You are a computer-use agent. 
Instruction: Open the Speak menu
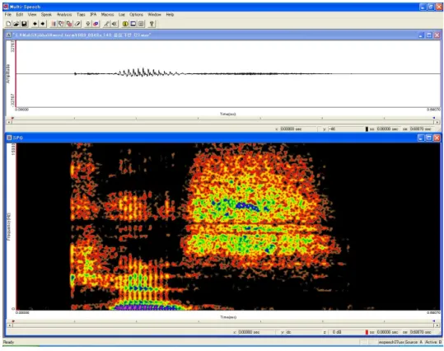click(x=46, y=15)
